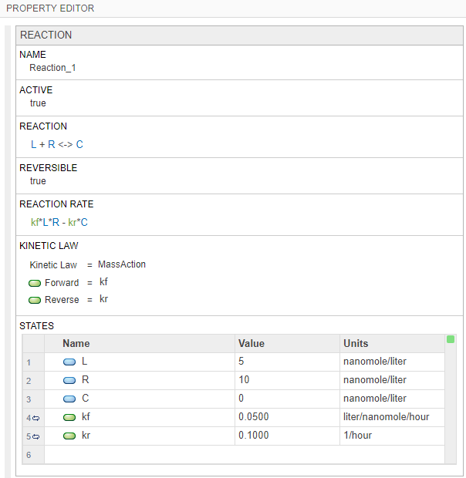The image size is (466, 478).
Task: Click the Name column header
Action: point(76,343)
